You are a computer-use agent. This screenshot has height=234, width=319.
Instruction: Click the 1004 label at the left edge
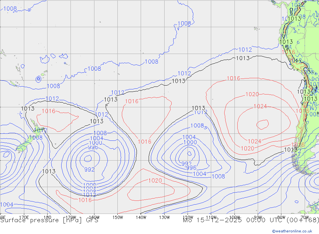pos(7,204)
